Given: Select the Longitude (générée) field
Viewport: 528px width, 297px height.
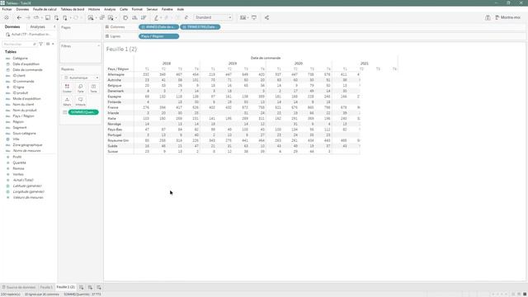Looking at the screenshot, I should click(29, 191).
